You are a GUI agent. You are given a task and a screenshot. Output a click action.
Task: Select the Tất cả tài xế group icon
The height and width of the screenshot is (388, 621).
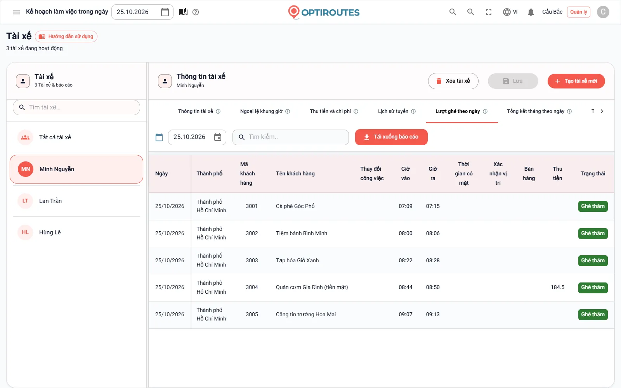tap(25, 137)
